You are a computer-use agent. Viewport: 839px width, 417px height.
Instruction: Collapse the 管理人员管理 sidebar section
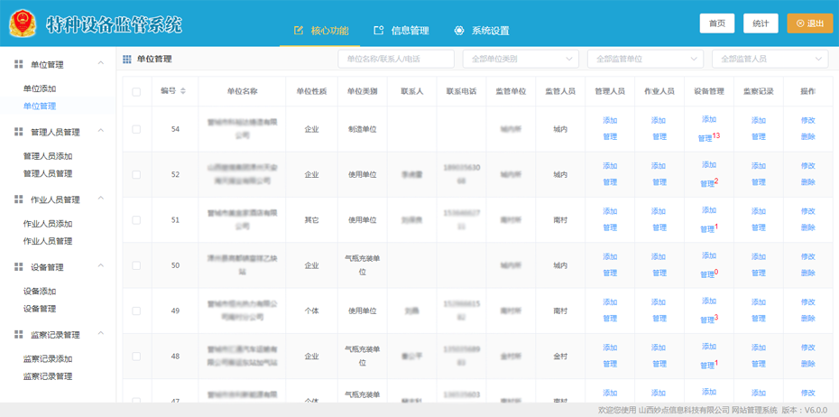(x=101, y=131)
